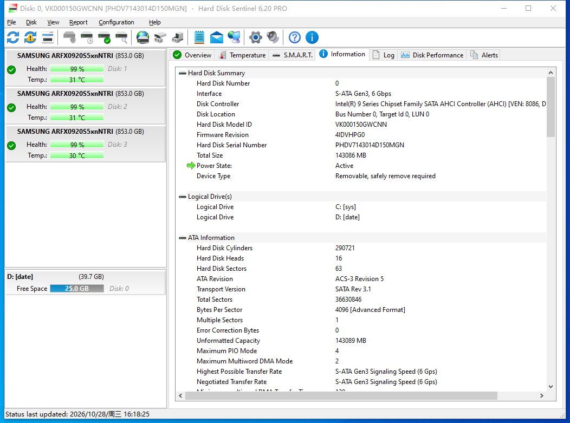Click the Hard Disk Sentinel title bar icon
The image size is (570, 423).
click(x=13, y=8)
